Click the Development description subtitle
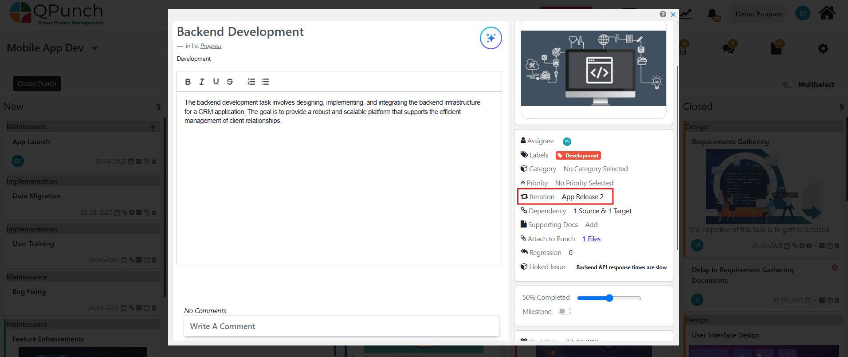Screen dimensions: 848x357 tap(194, 59)
